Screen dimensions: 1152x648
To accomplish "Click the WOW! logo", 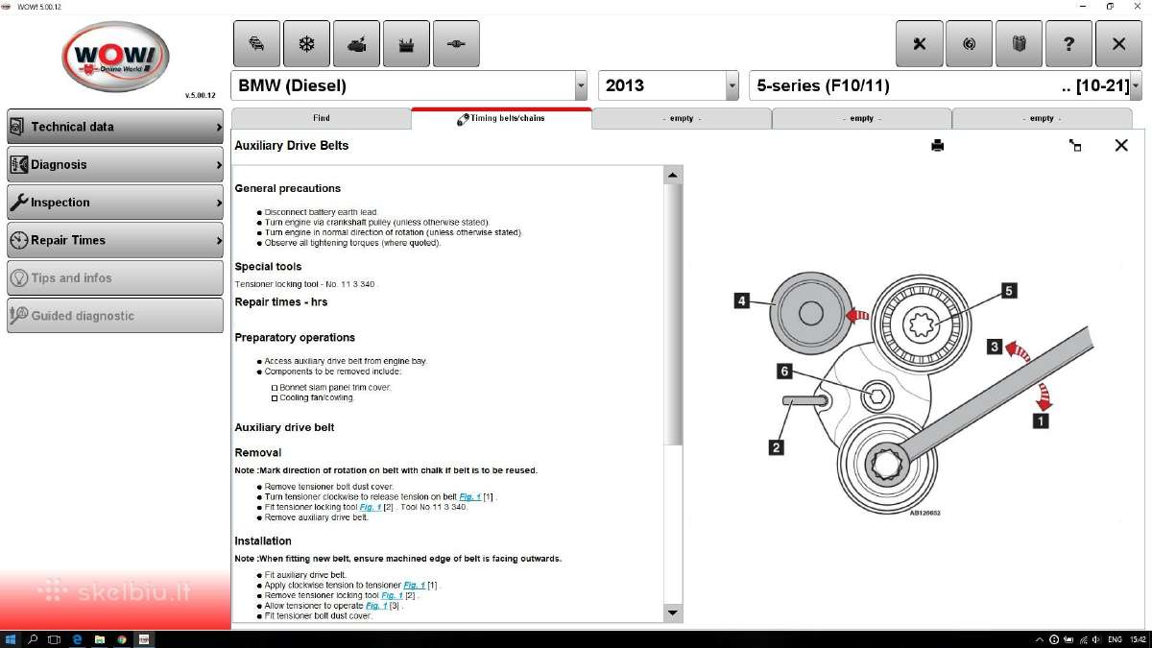I will point(115,58).
